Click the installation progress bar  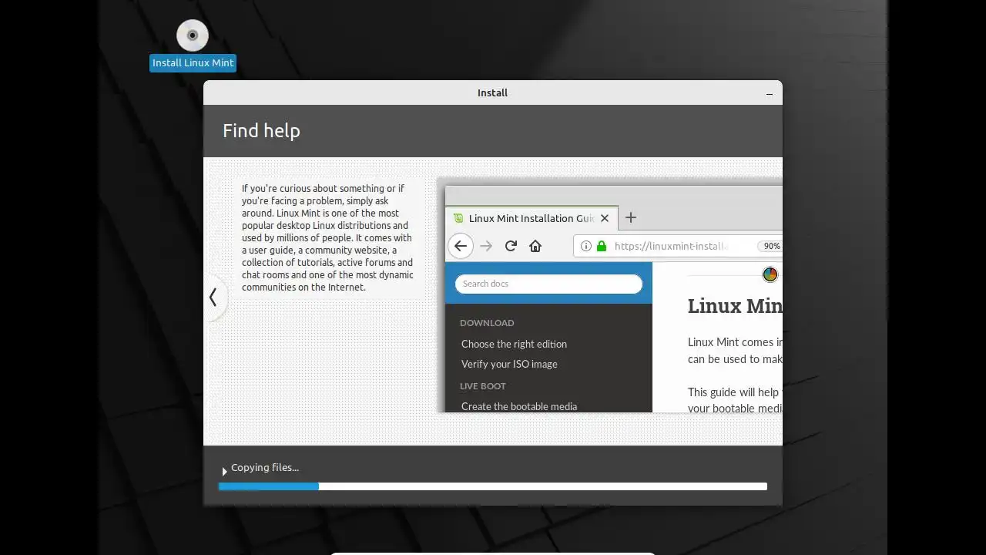(493, 486)
